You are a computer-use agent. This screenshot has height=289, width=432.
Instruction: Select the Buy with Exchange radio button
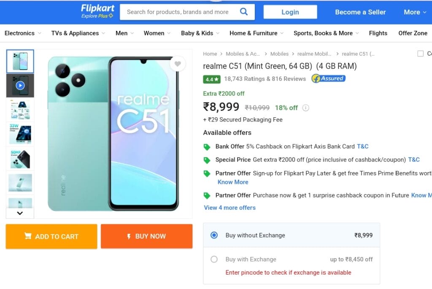coord(214,259)
